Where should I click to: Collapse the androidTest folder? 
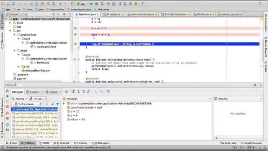(x=14, y=35)
